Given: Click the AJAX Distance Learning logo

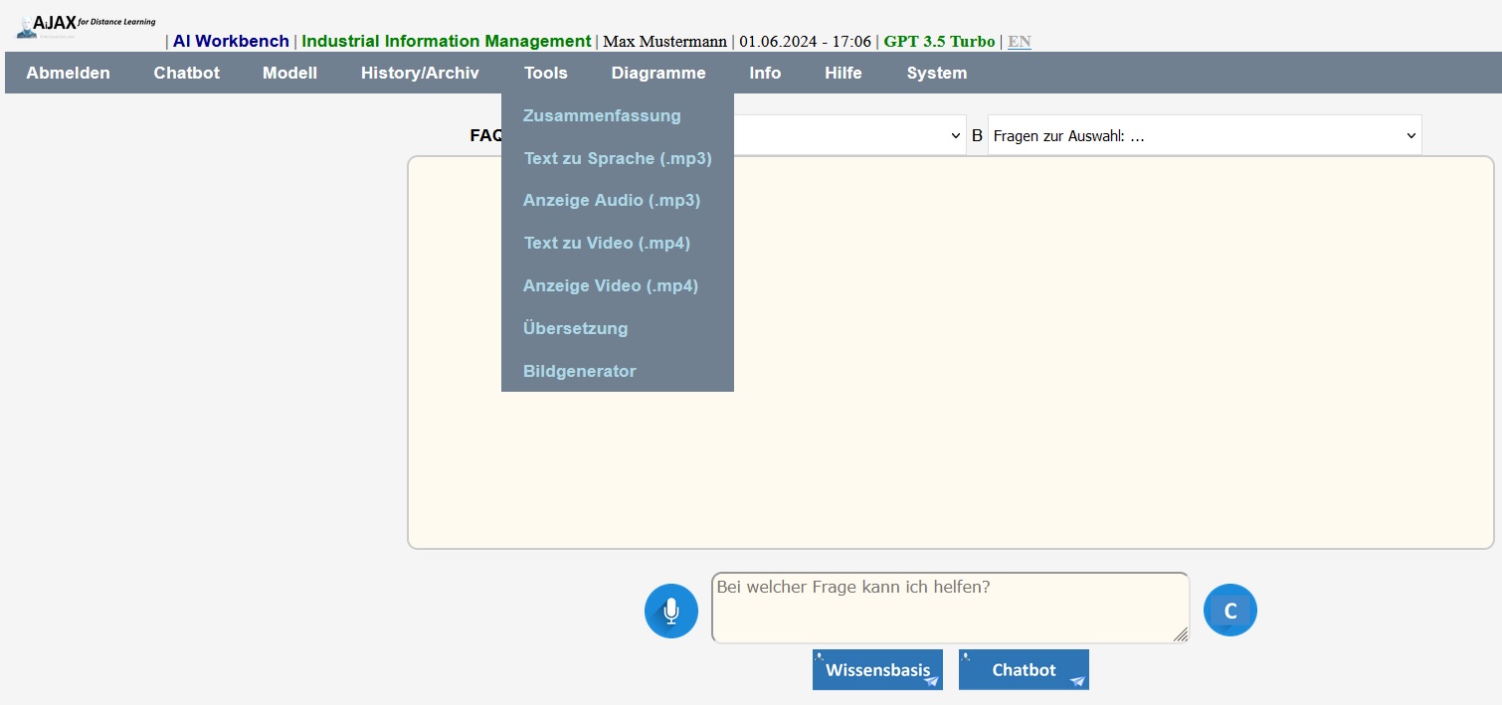Looking at the screenshot, I should (87, 26).
